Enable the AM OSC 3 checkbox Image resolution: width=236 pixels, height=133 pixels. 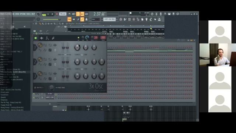click(x=35, y=88)
